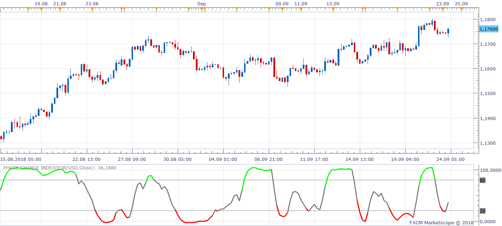Click the 23.08 date label
Screen dimensions: 502x226
pyautogui.click(x=92, y=4)
